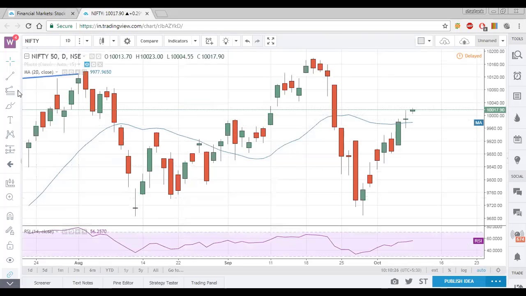Viewport: 526px width, 296px height.
Task: Open MA (20, close) indicator options arrow
Action: tap(56, 72)
